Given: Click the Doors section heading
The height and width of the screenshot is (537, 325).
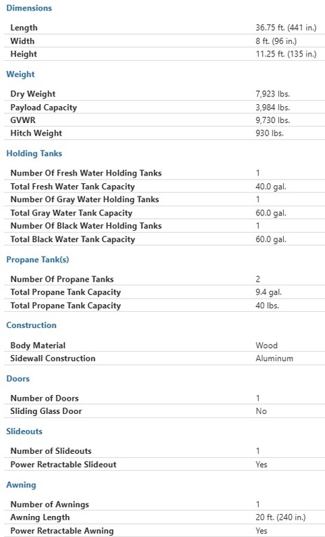Looking at the screenshot, I should pyautogui.click(x=17, y=378).
